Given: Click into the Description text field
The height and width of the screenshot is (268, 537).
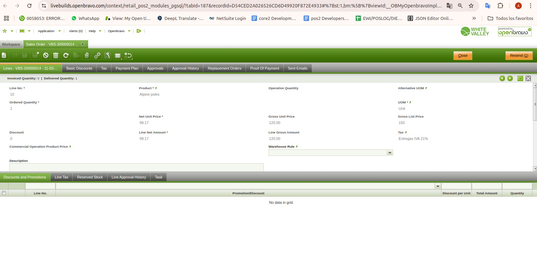Looking at the screenshot, I should 136,167.
